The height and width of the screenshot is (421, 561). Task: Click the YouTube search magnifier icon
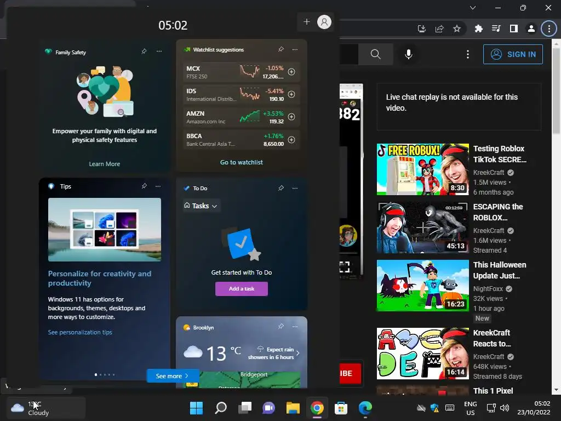[x=376, y=54]
